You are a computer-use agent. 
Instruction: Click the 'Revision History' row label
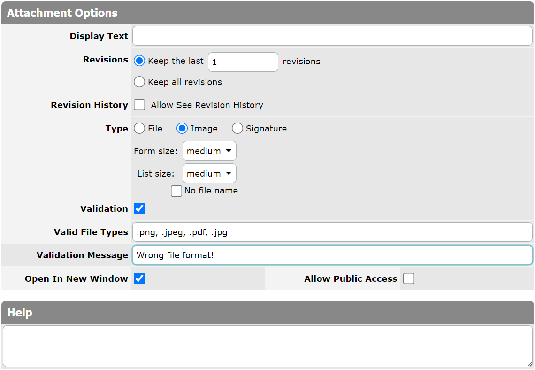pyautogui.click(x=89, y=105)
